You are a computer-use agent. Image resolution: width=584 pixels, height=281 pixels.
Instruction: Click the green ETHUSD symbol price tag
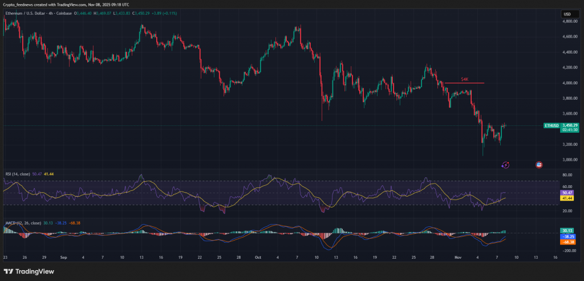point(551,125)
